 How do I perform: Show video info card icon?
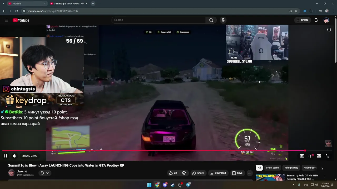(329, 30)
